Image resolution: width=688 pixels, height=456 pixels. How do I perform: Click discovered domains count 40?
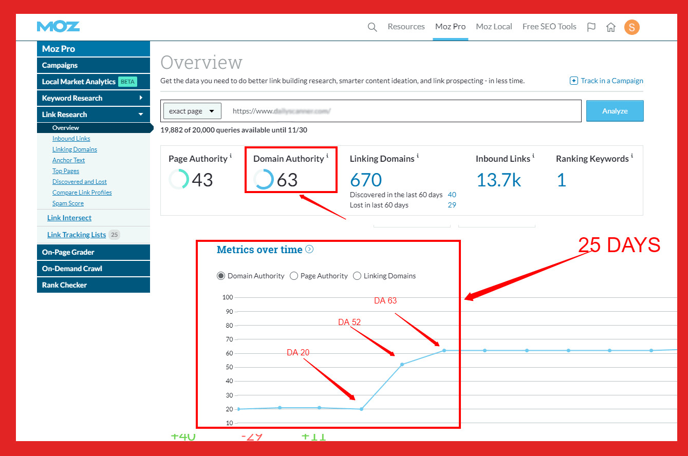coord(452,195)
